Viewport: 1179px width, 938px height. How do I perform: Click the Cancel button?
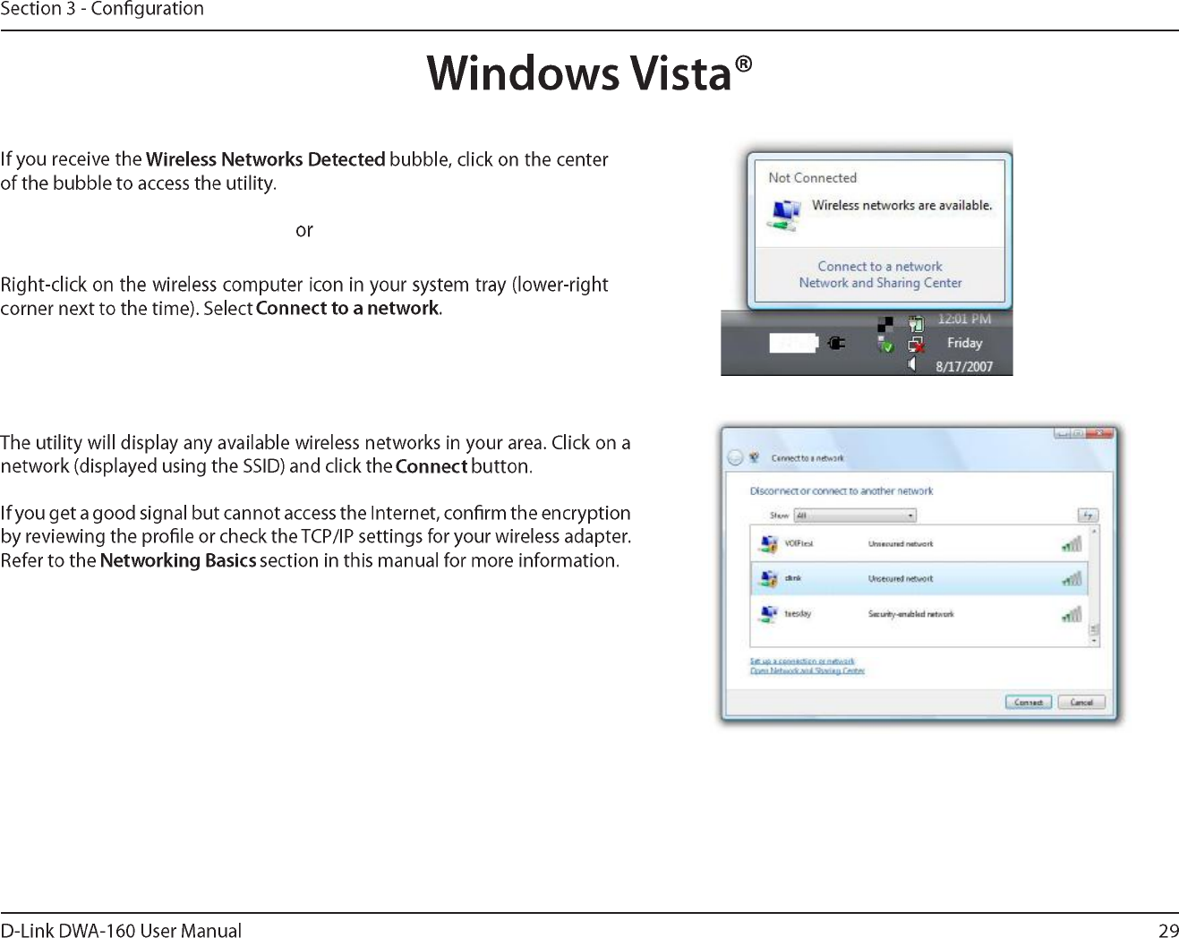(x=1081, y=703)
